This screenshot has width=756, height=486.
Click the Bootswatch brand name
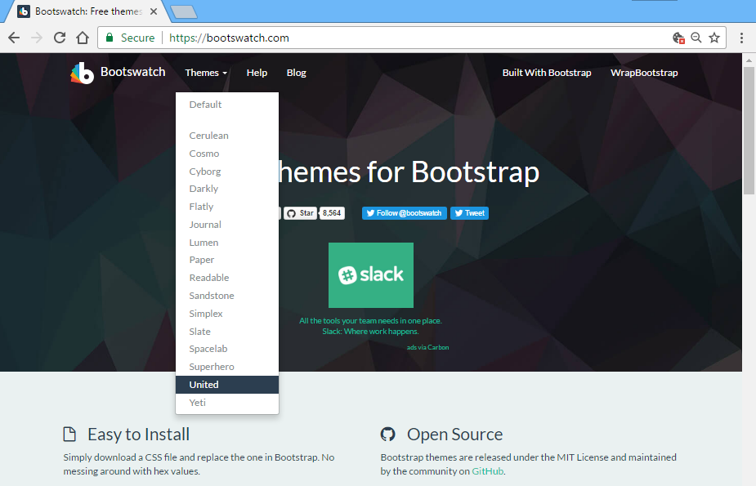133,72
